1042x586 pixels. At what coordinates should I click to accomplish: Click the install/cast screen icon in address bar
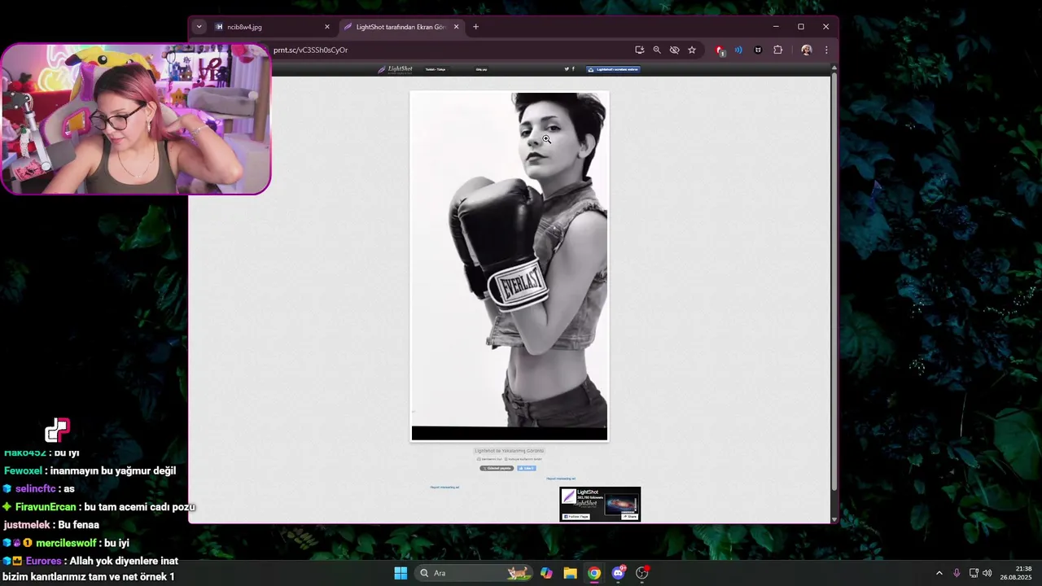pyautogui.click(x=640, y=50)
